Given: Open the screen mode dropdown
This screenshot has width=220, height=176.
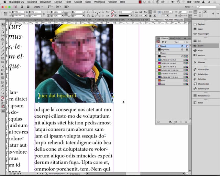Looking at the screenshot, I should [x=58, y=7].
